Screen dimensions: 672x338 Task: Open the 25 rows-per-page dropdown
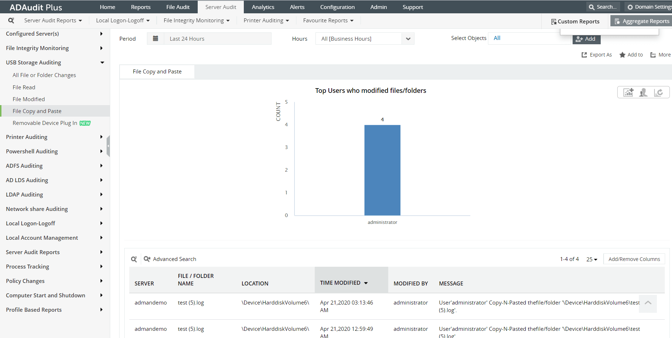click(x=592, y=259)
